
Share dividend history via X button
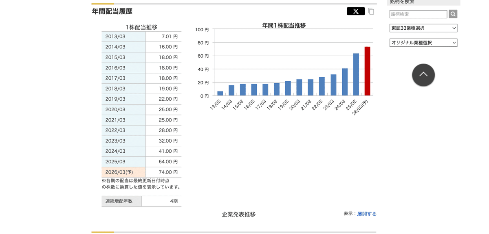coord(356,11)
